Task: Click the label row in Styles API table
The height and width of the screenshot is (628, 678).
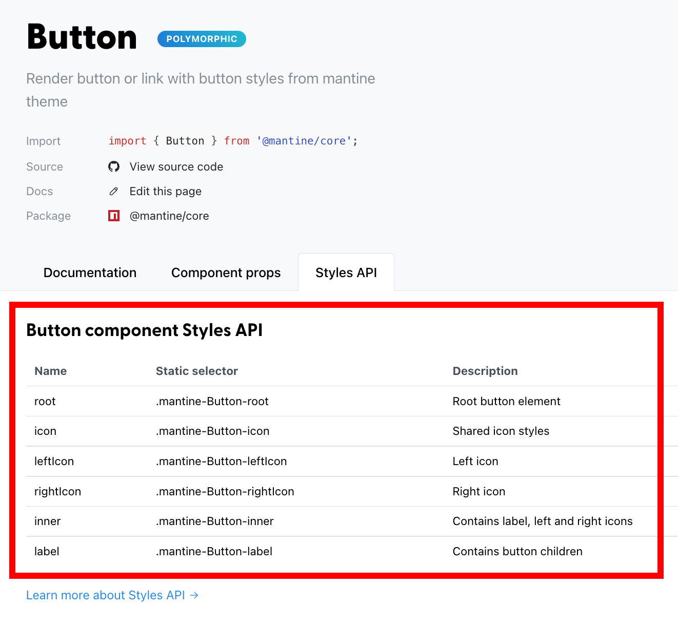Action: tap(46, 551)
